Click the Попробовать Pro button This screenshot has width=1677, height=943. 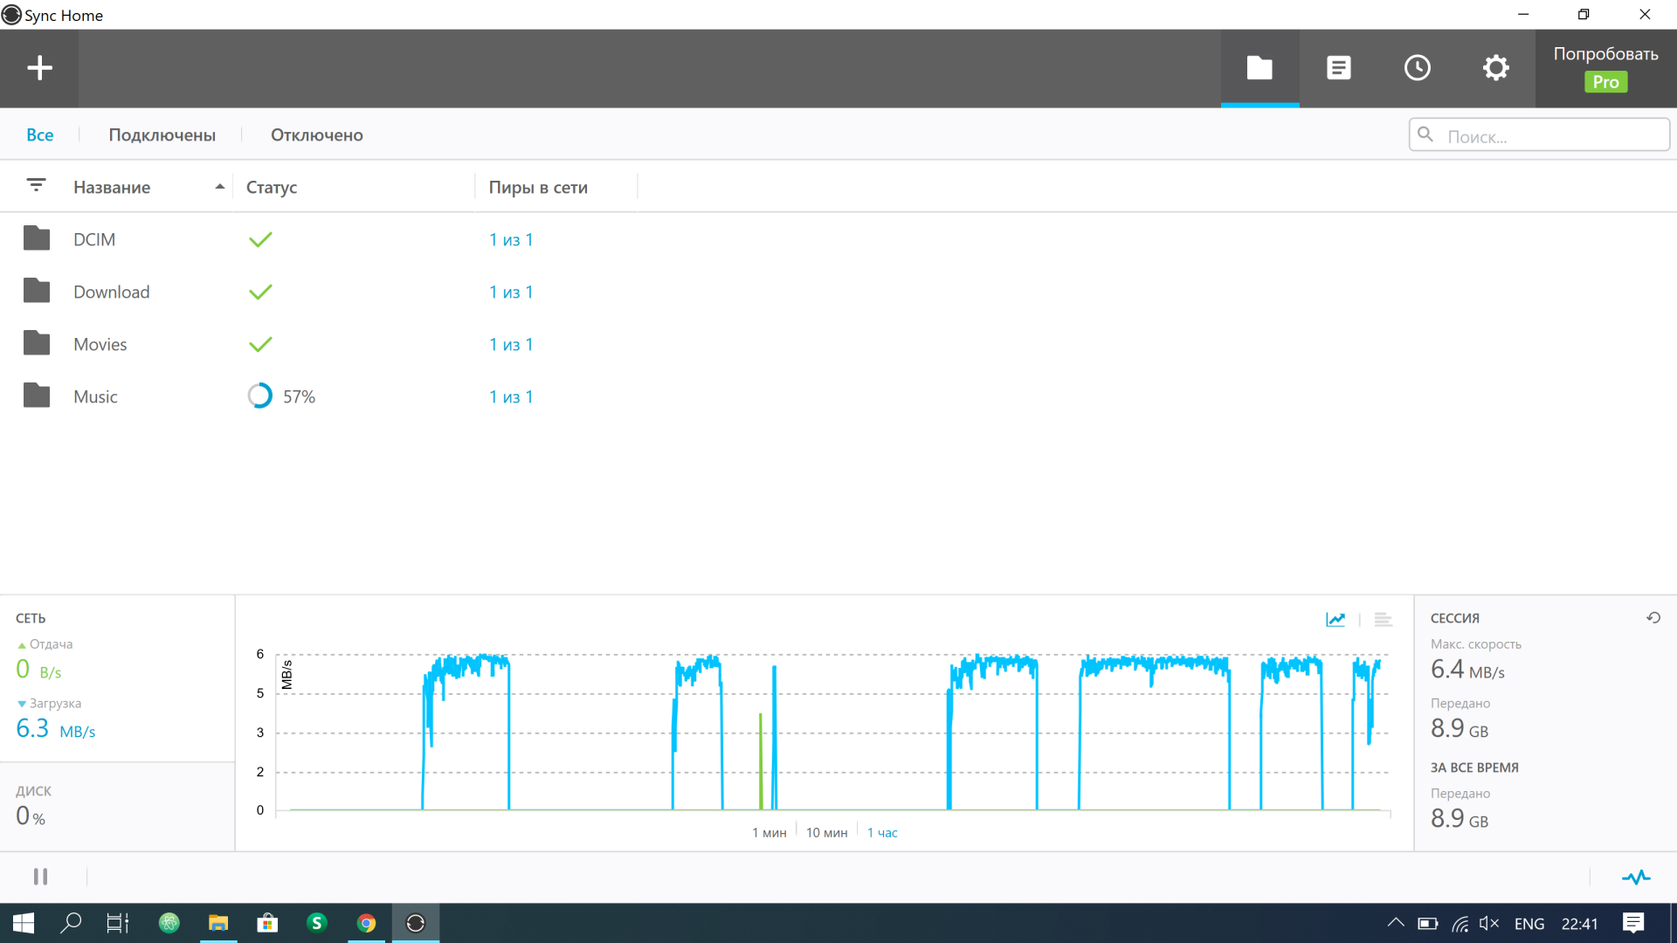pyautogui.click(x=1605, y=68)
